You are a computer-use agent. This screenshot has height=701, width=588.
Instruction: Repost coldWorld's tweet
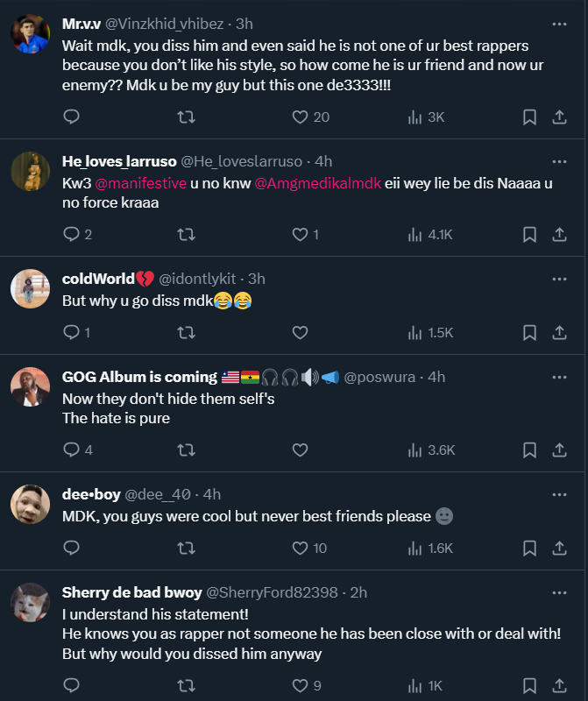[186, 332]
